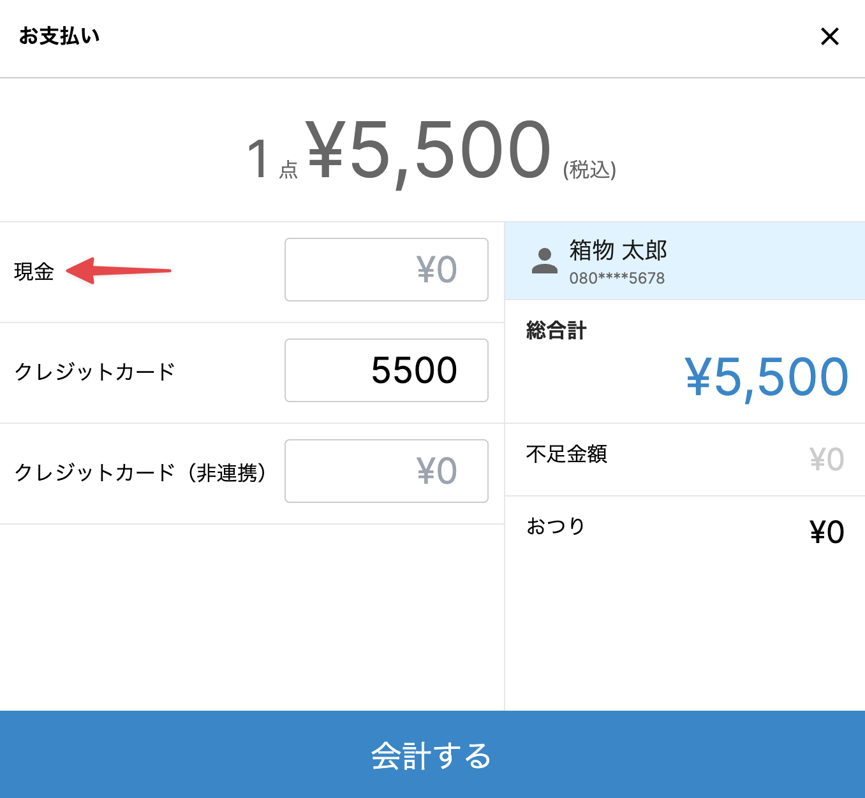The width and height of the screenshot is (865, 798).
Task: Click the 不足金額 label
Action: click(566, 454)
